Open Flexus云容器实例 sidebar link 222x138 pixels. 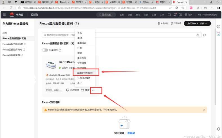point(12,55)
